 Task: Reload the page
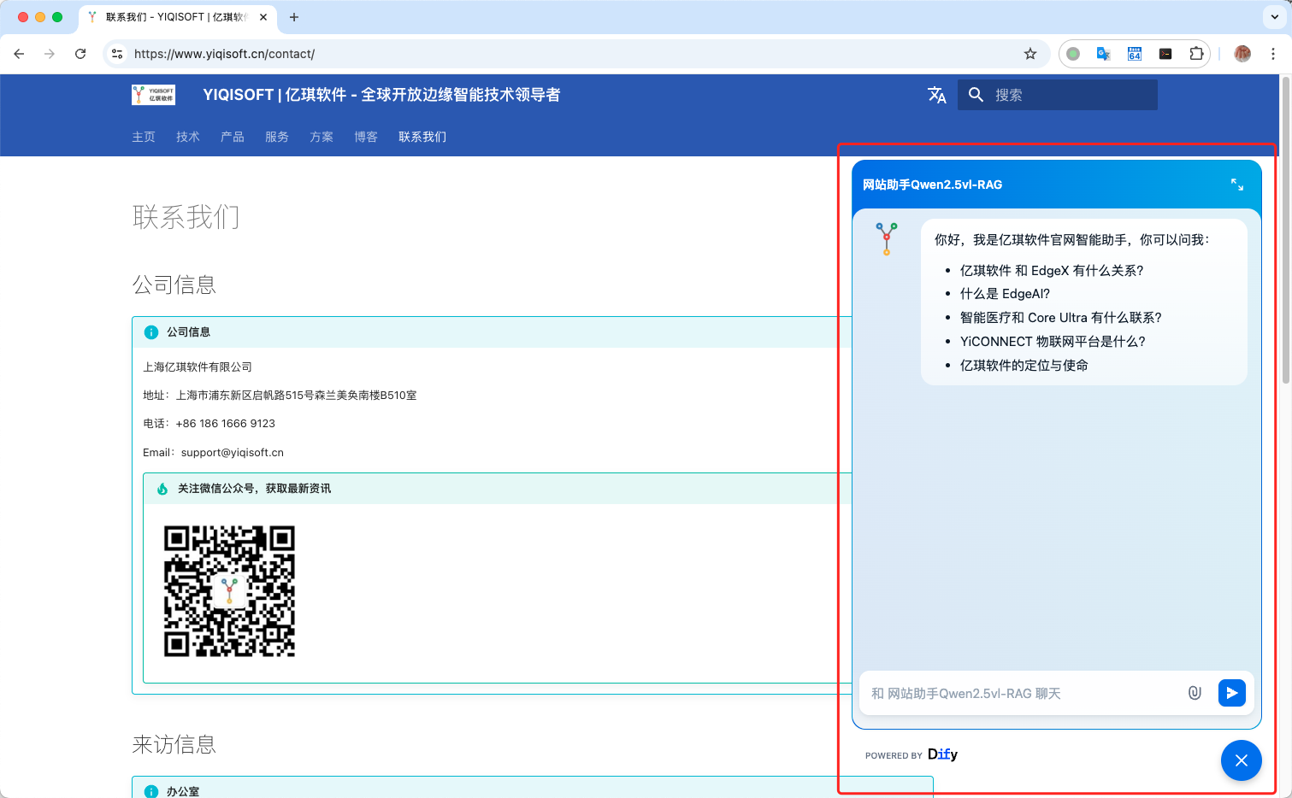(80, 54)
